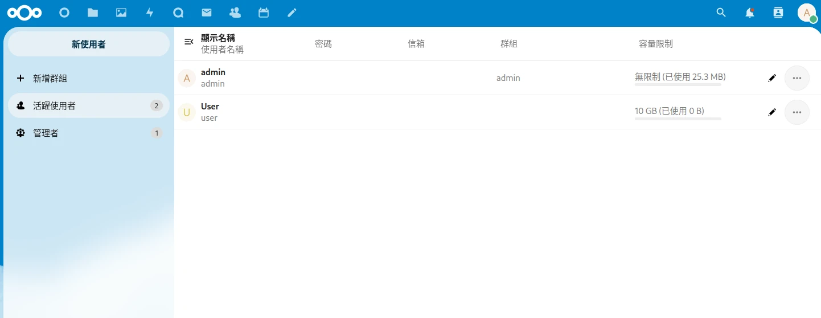The width and height of the screenshot is (821, 318).
Task: Open the Talk chat icon
Action: point(178,13)
